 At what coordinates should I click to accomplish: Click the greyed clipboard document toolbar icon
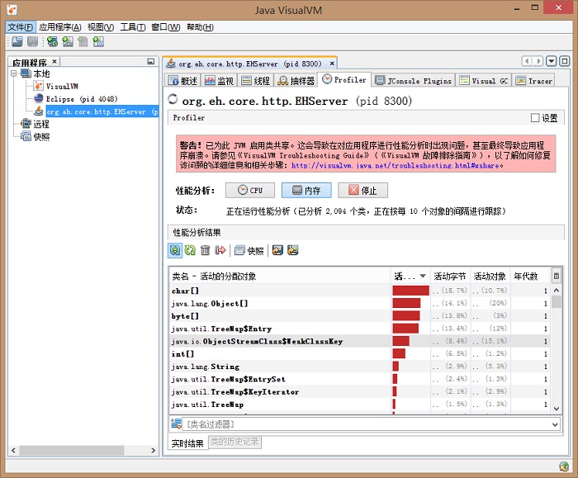(x=83, y=41)
